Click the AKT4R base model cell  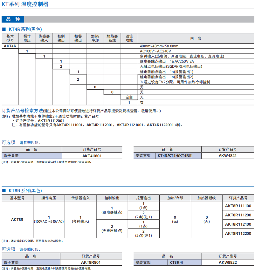pyautogui.click(x=10, y=46)
